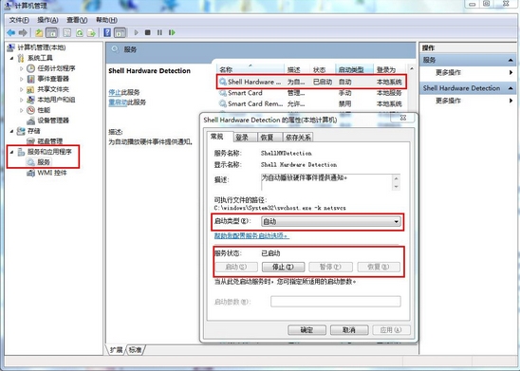Click the help question mark toolbar icon
Image resolution: width=520 pixels, height=371 pixels.
(107, 32)
